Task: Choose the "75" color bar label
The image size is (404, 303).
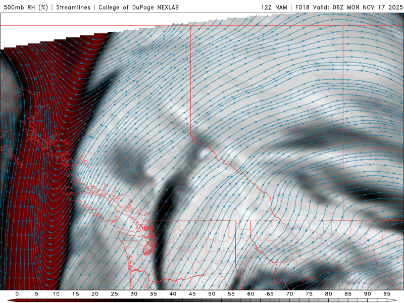Action: click(309, 294)
